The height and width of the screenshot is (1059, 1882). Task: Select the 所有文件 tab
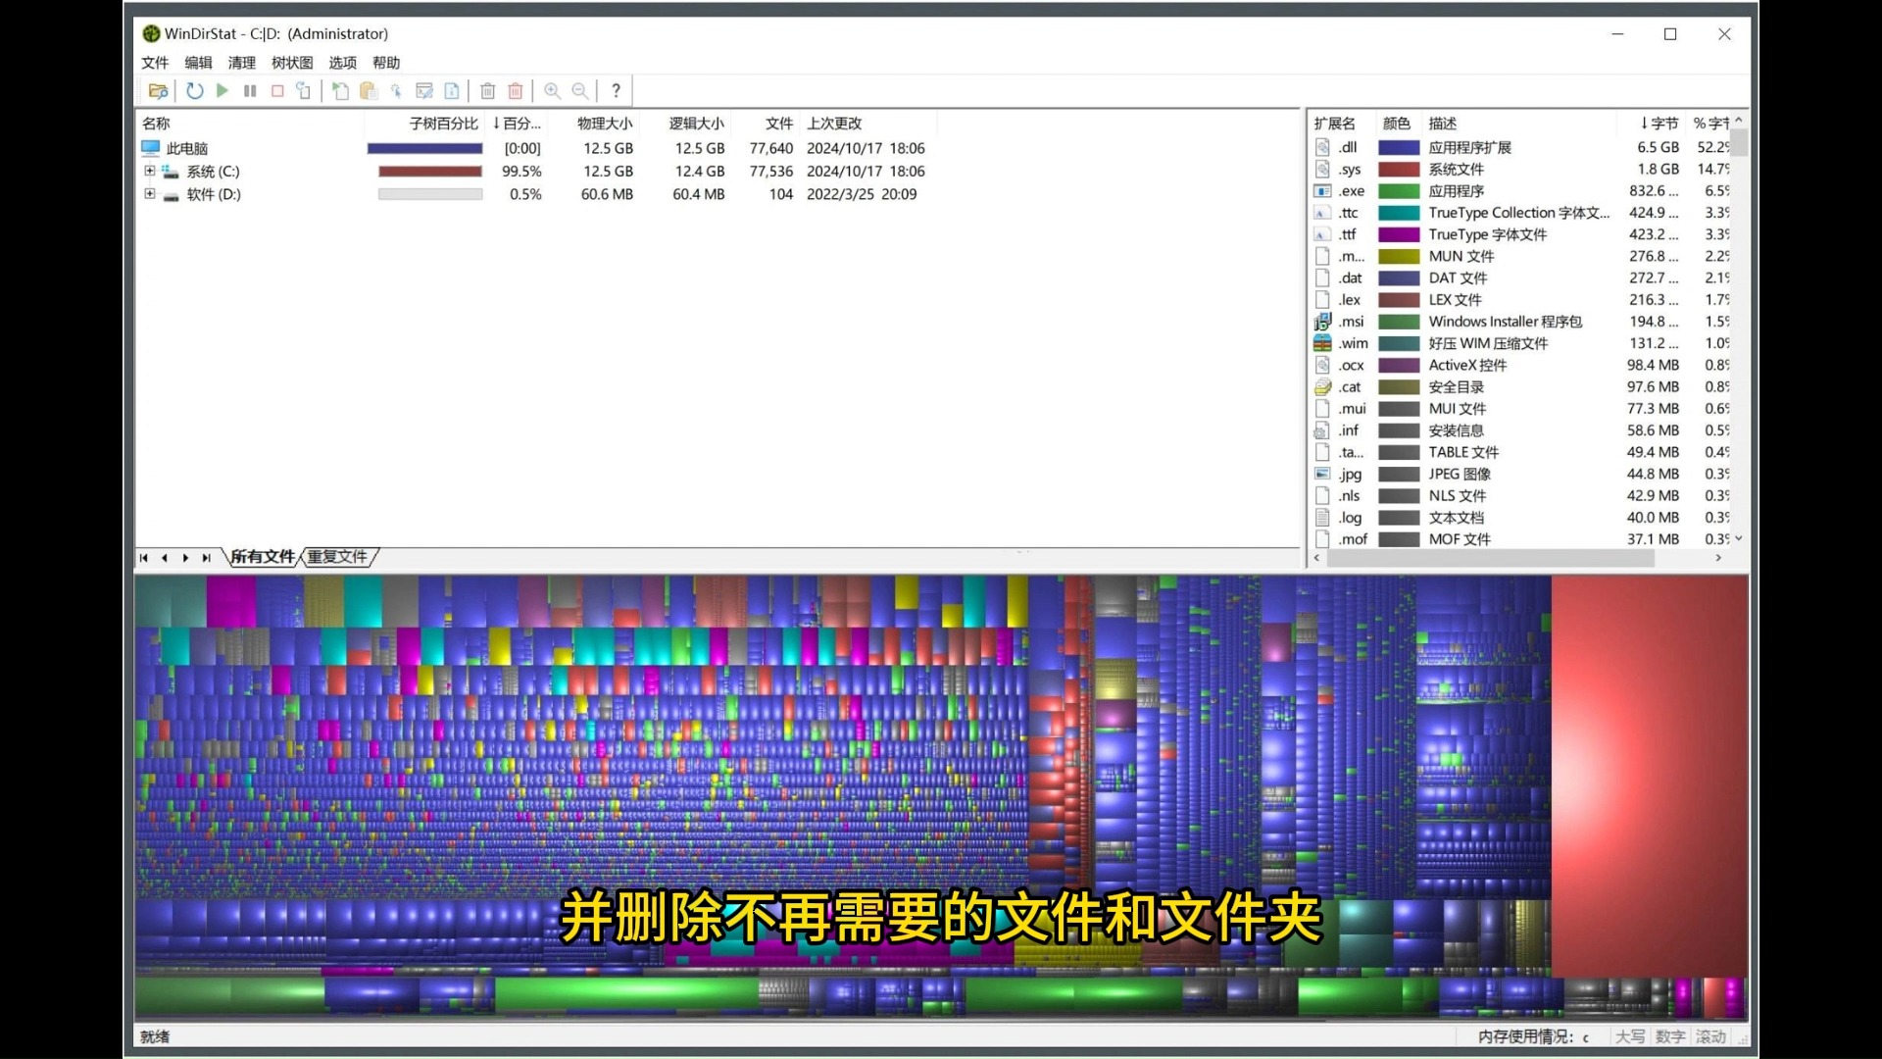(x=263, y=557)
